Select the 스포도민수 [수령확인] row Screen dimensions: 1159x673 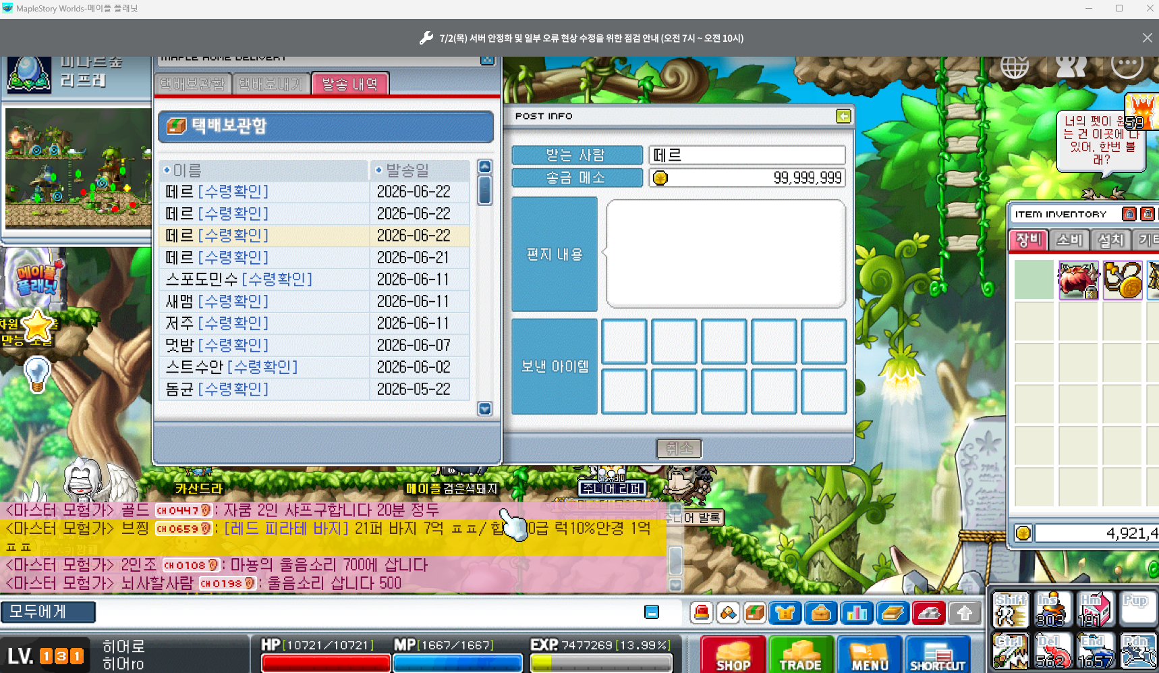tap(314, 279)
